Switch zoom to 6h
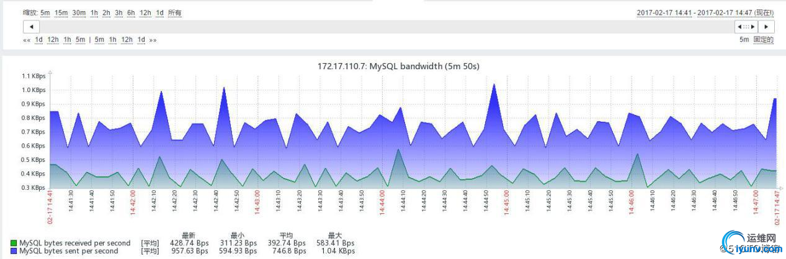 tap(131, 13)
